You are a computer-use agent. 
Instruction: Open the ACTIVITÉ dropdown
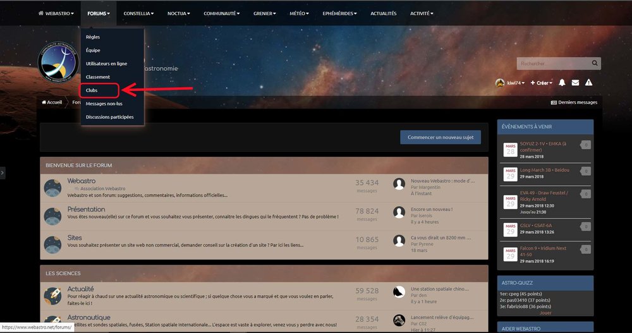point(422,13)
